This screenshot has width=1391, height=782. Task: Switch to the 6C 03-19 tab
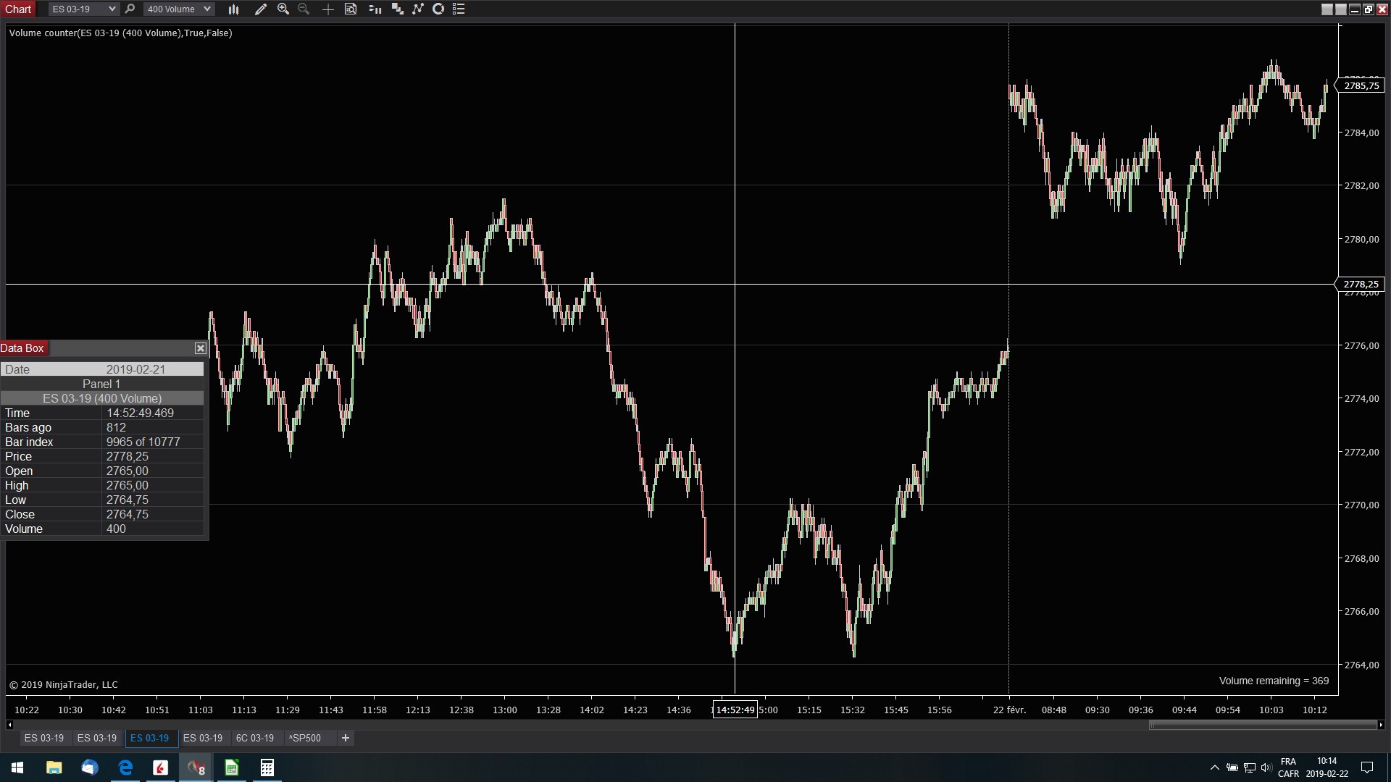pos(255,738)
